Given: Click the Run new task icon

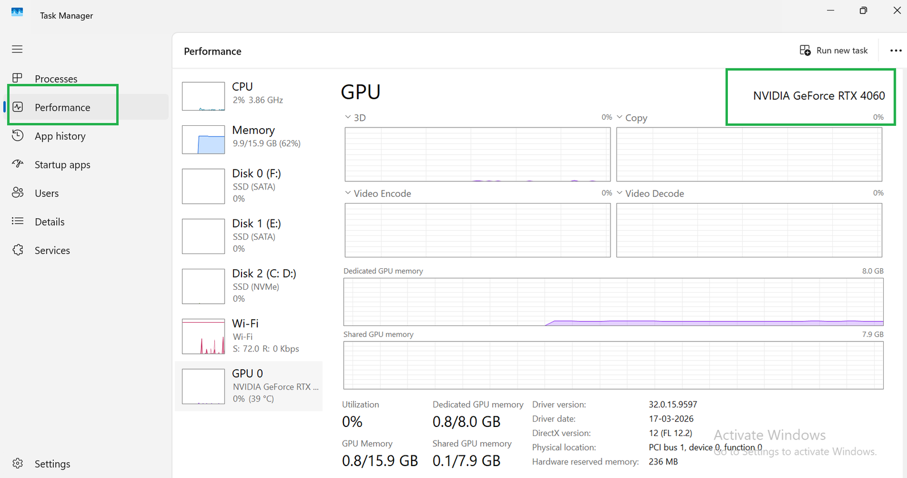Looking at the screenshot, I should [805, 50].
